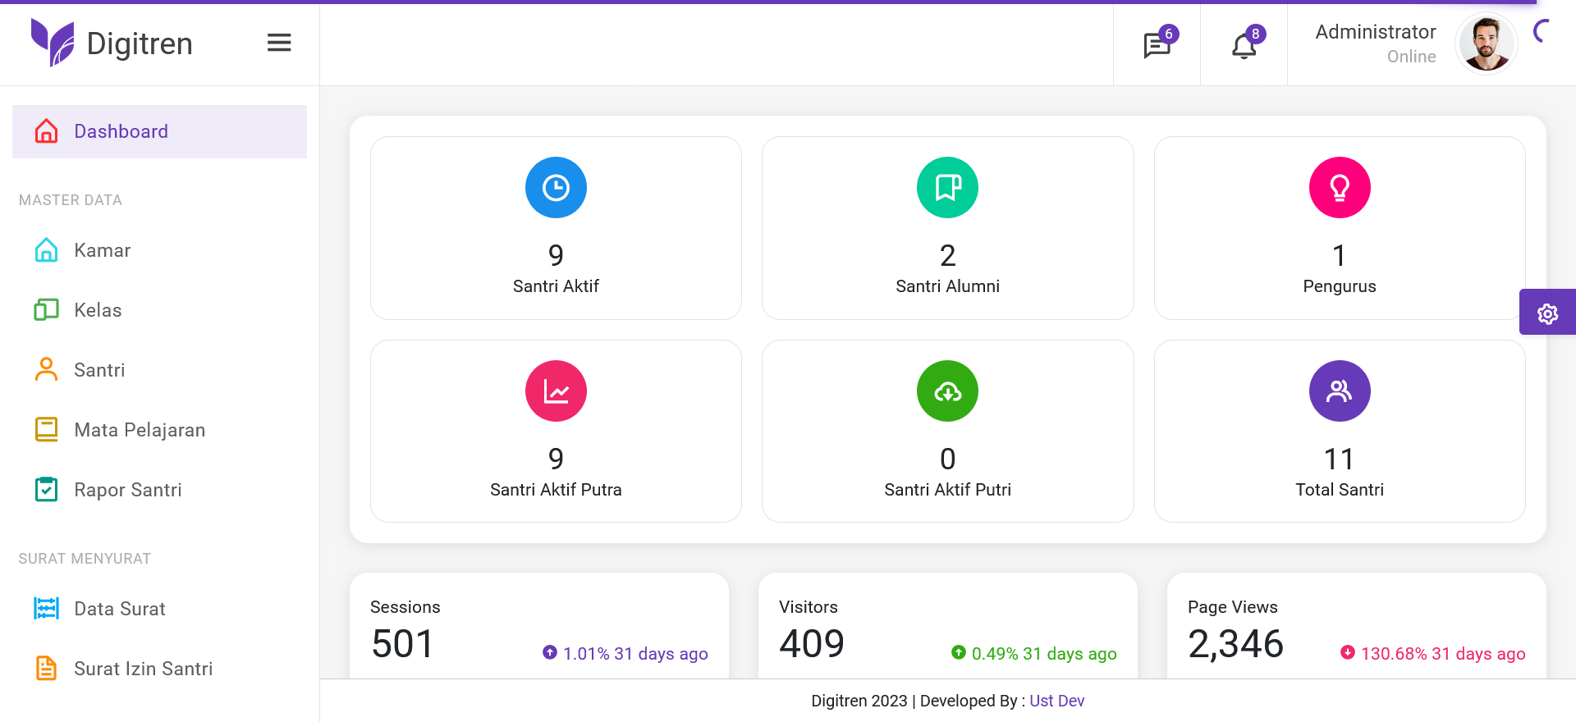Click the Online status text
Image resolution: width=1576 pixels, height=722 pixels.
(x=1412, y=57)
